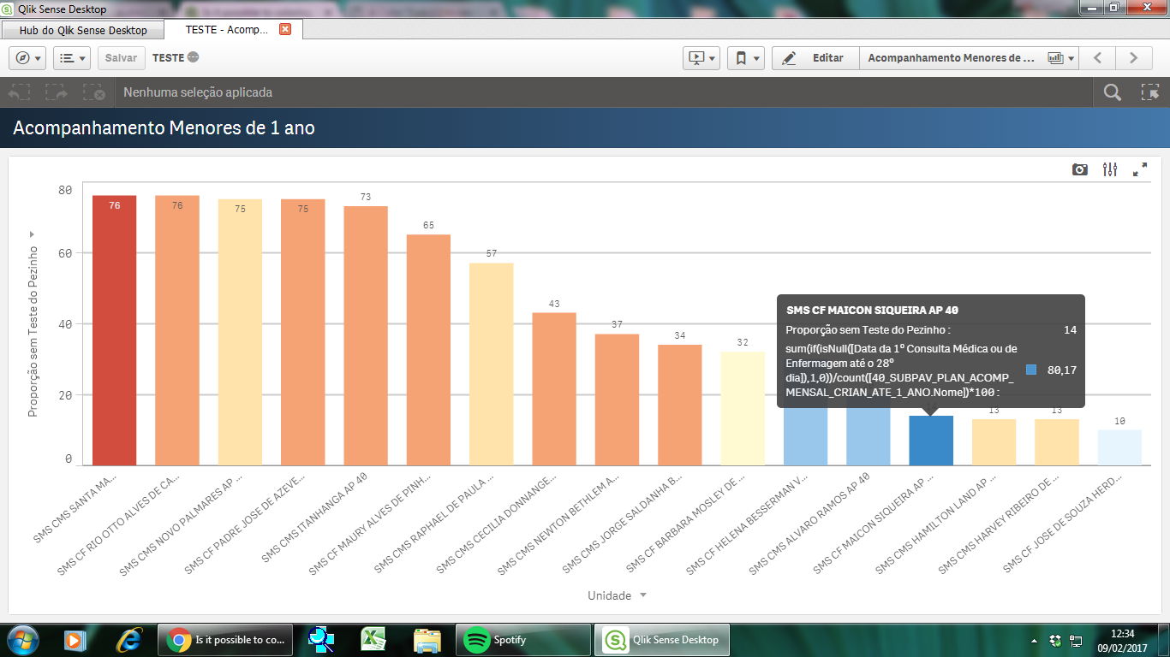Close the TESTE tab
The image size is (1170, 657).
[285, 29]
